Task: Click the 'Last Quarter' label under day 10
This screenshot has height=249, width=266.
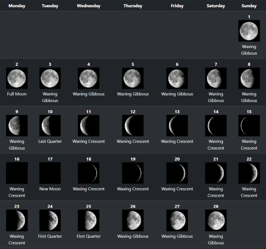Action: coord(50,141)
